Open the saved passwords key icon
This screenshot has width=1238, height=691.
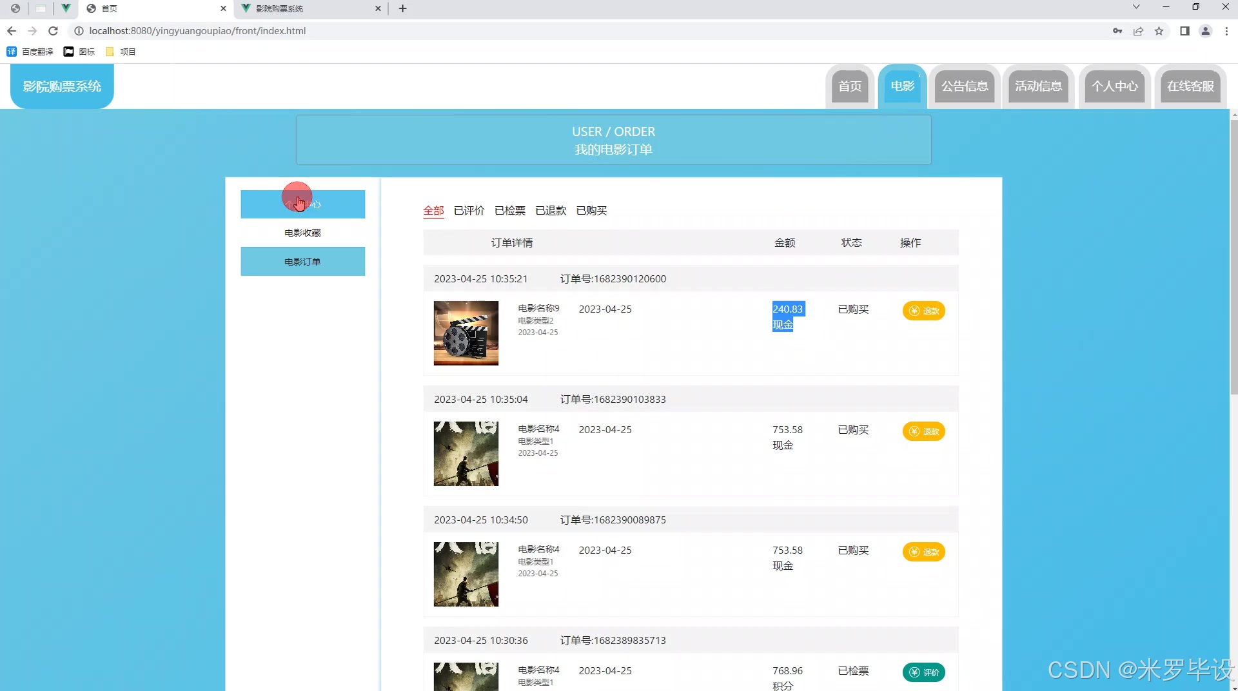[1117, 31]
